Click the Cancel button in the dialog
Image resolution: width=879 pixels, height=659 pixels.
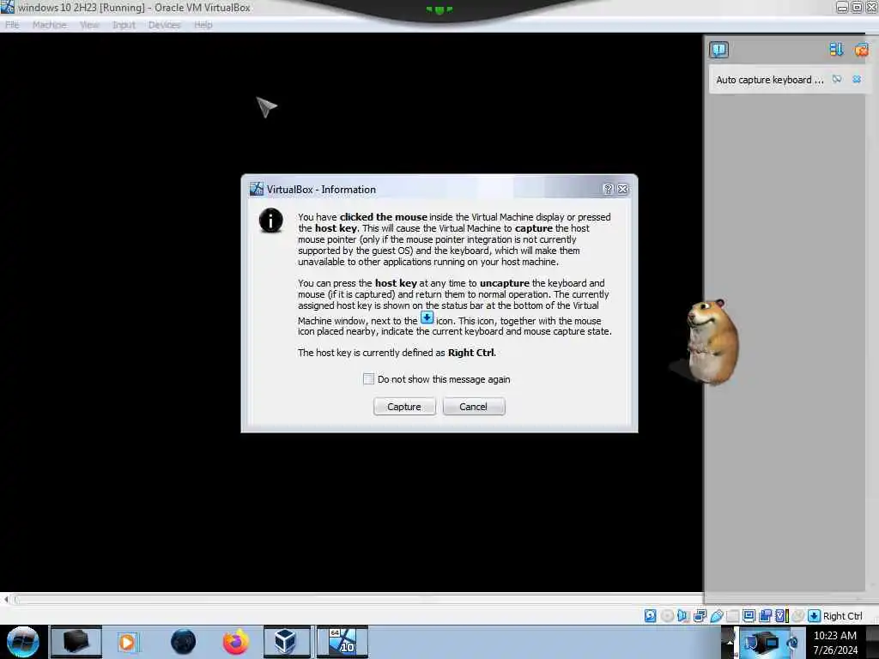tap(473, 406)
